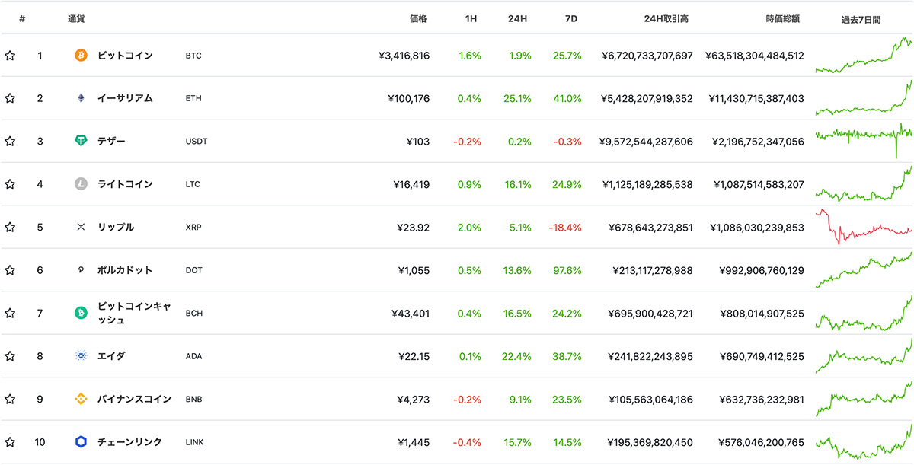Mark XRP as favorite with star

11,227
